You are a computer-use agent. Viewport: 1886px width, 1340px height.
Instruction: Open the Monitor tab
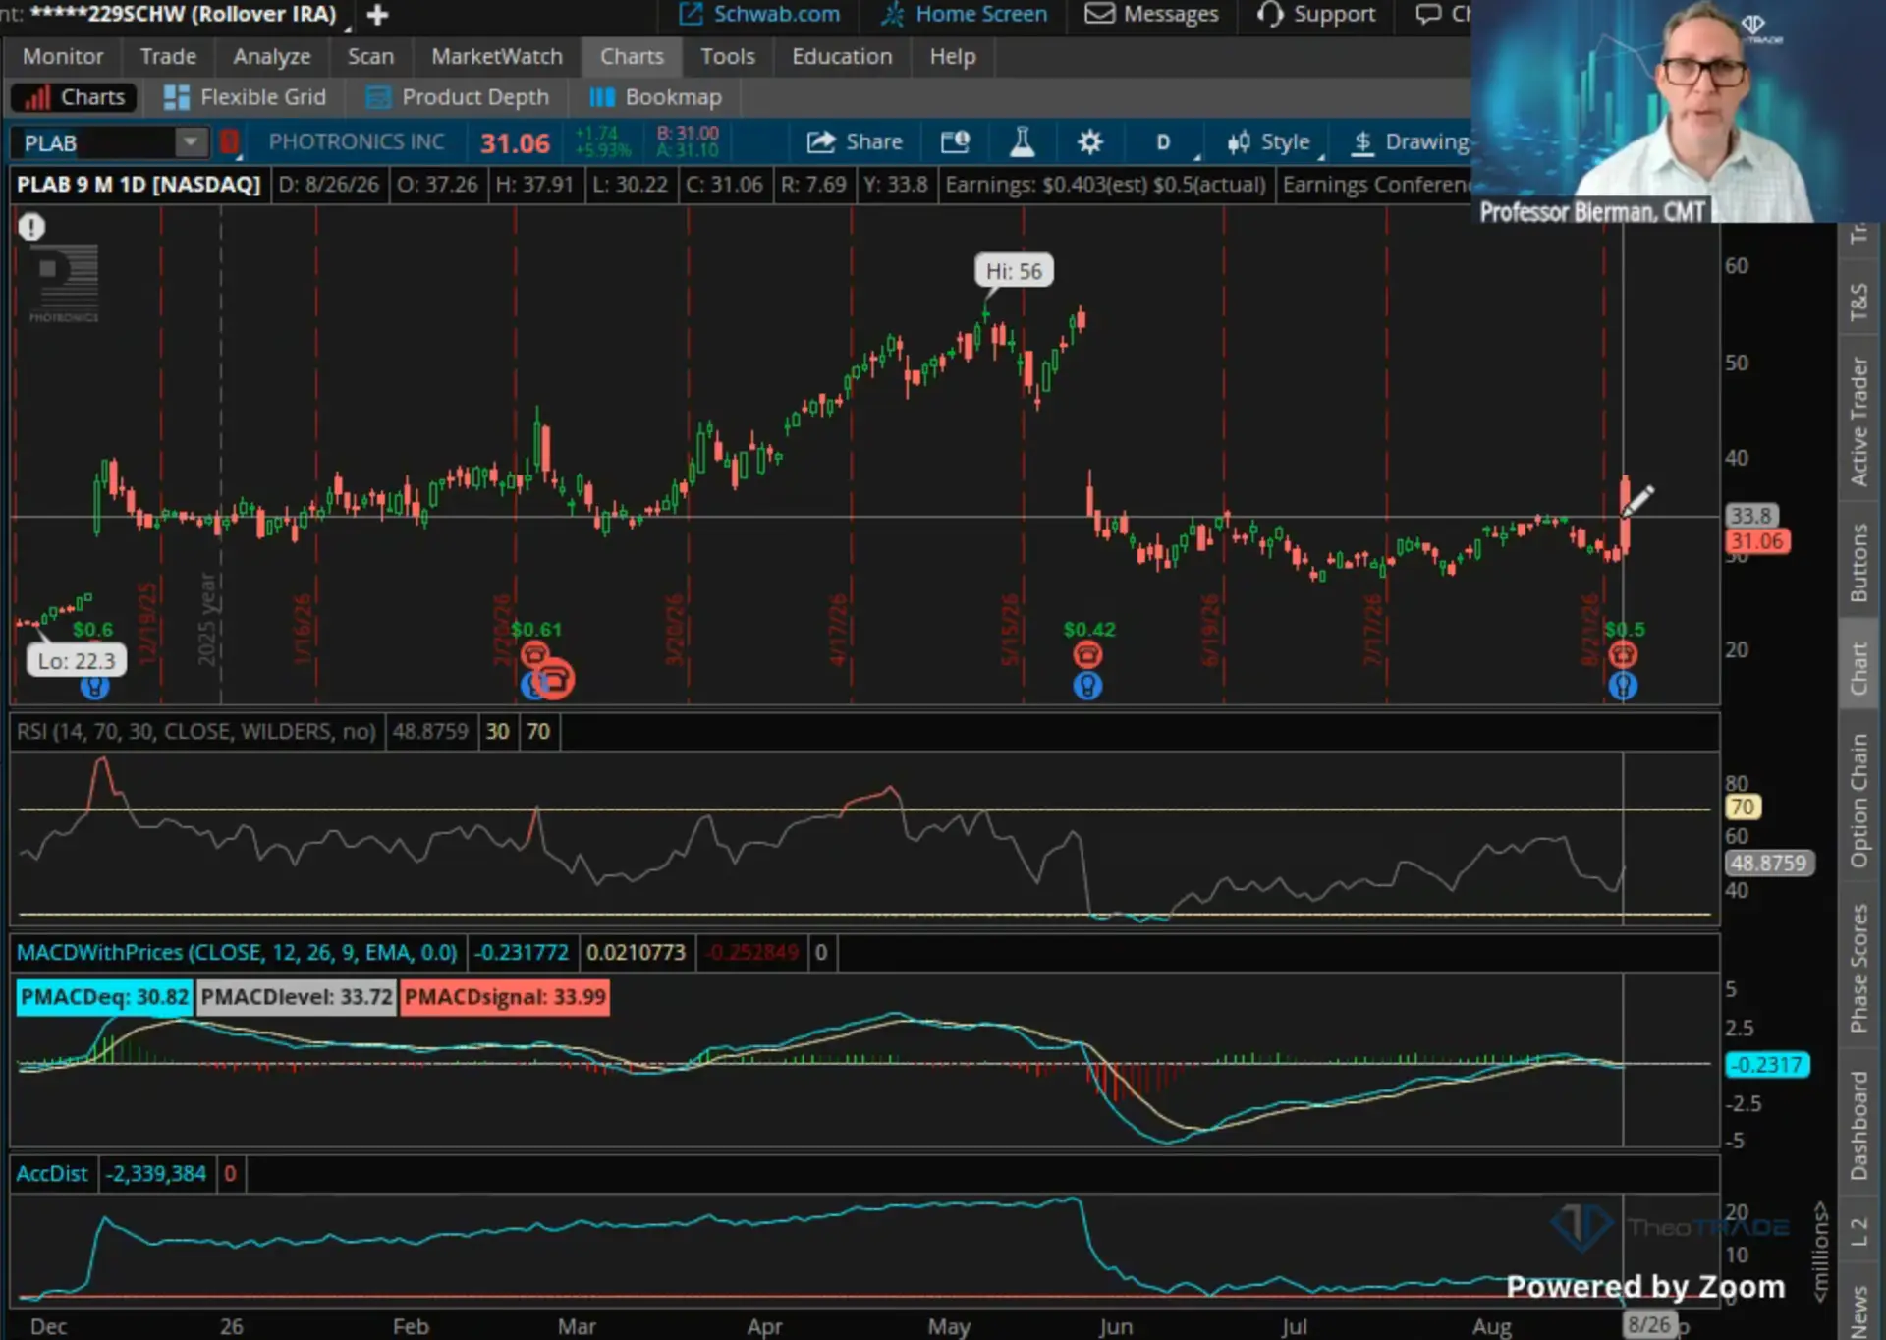[63, 57]
